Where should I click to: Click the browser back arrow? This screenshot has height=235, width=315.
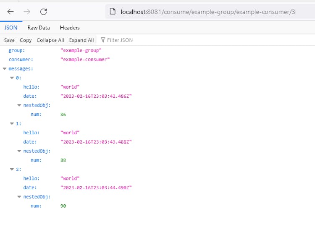click(x=10, y=12)
